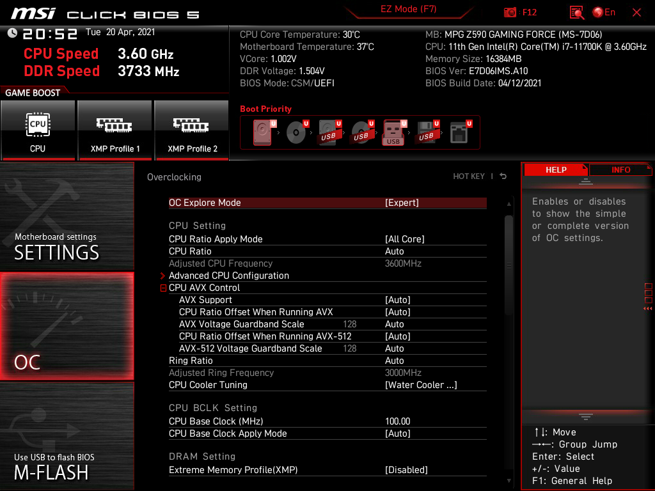Change CPU Ratio Apply Mode [All Core]
655x491 pixels.
tap(327, 239)
